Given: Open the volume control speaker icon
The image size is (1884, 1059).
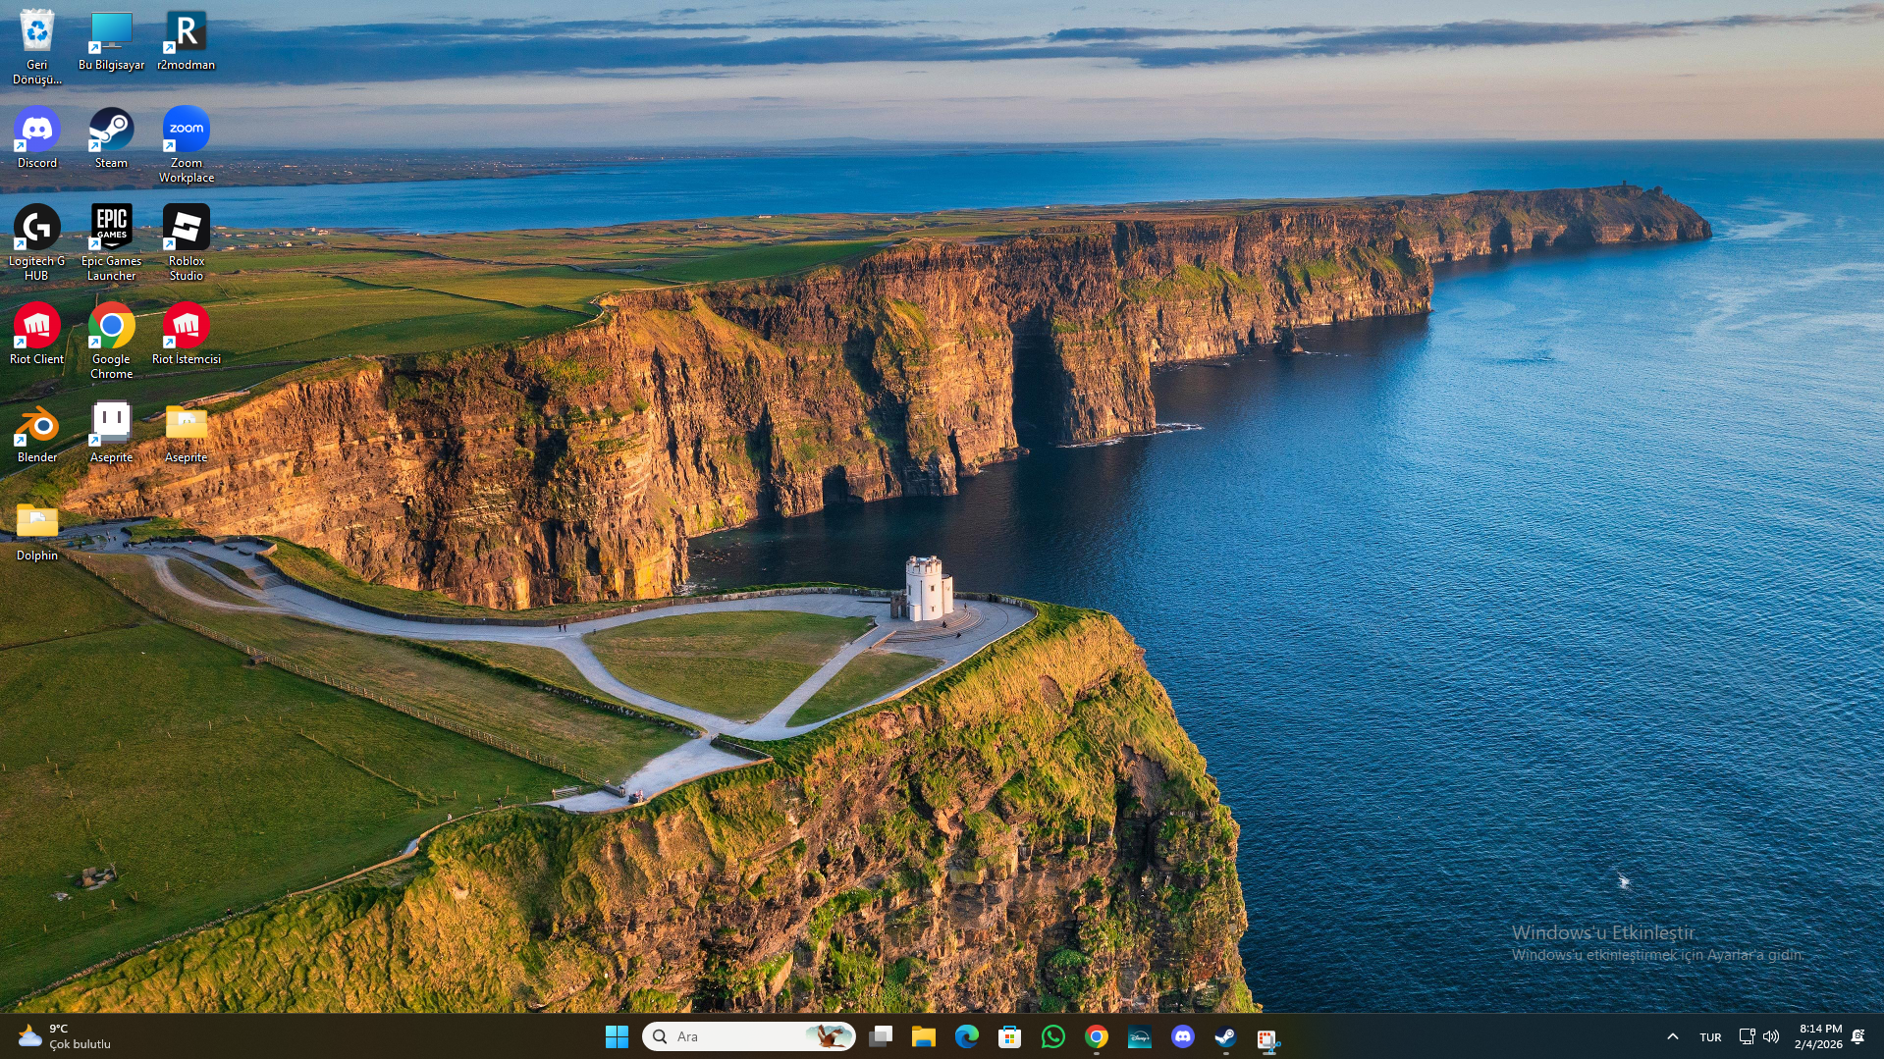Looking at the screenshot, I should coord(1771,1036).
